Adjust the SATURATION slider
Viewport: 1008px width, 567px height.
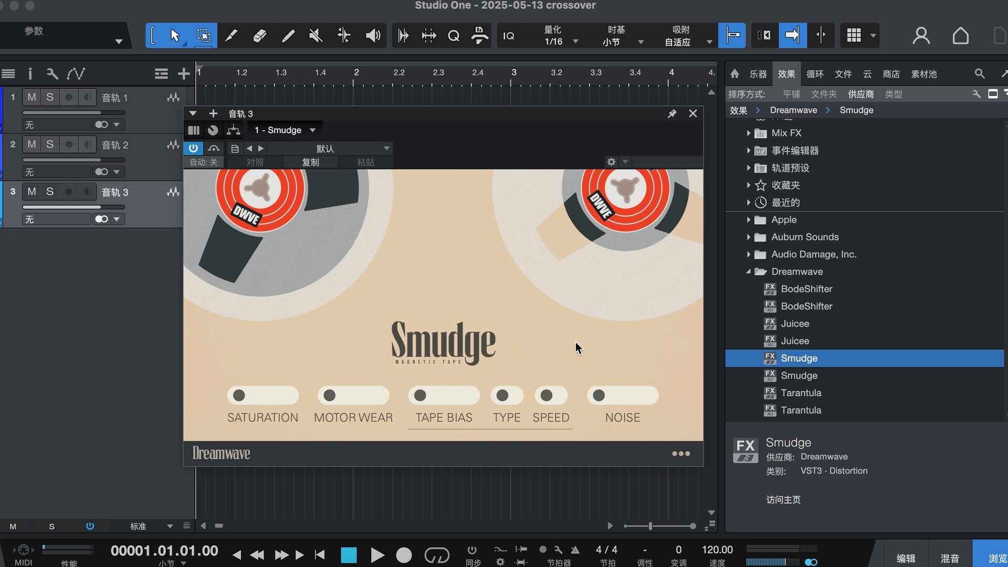(x=262, y=395)
